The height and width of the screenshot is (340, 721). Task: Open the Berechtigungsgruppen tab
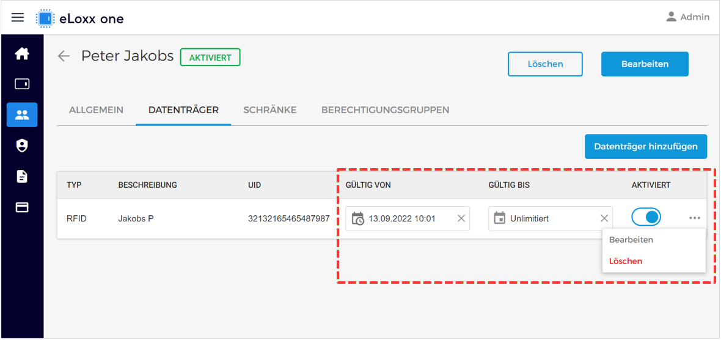click(386, 110)
